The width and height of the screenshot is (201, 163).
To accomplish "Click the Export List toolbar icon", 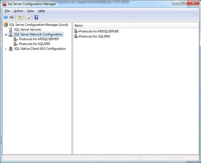I will (x=28, y=18).
